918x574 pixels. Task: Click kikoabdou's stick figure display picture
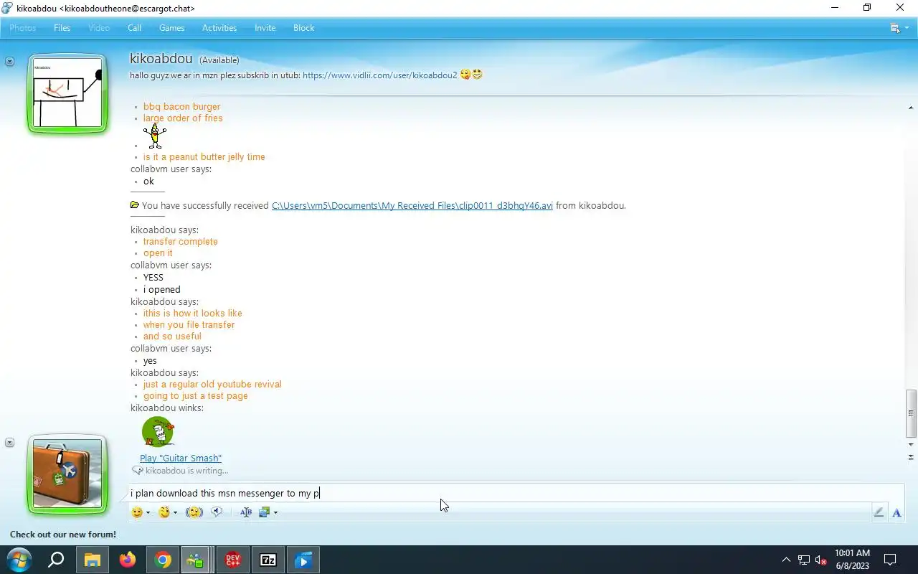pyautogui.click(x=67, y=94)
